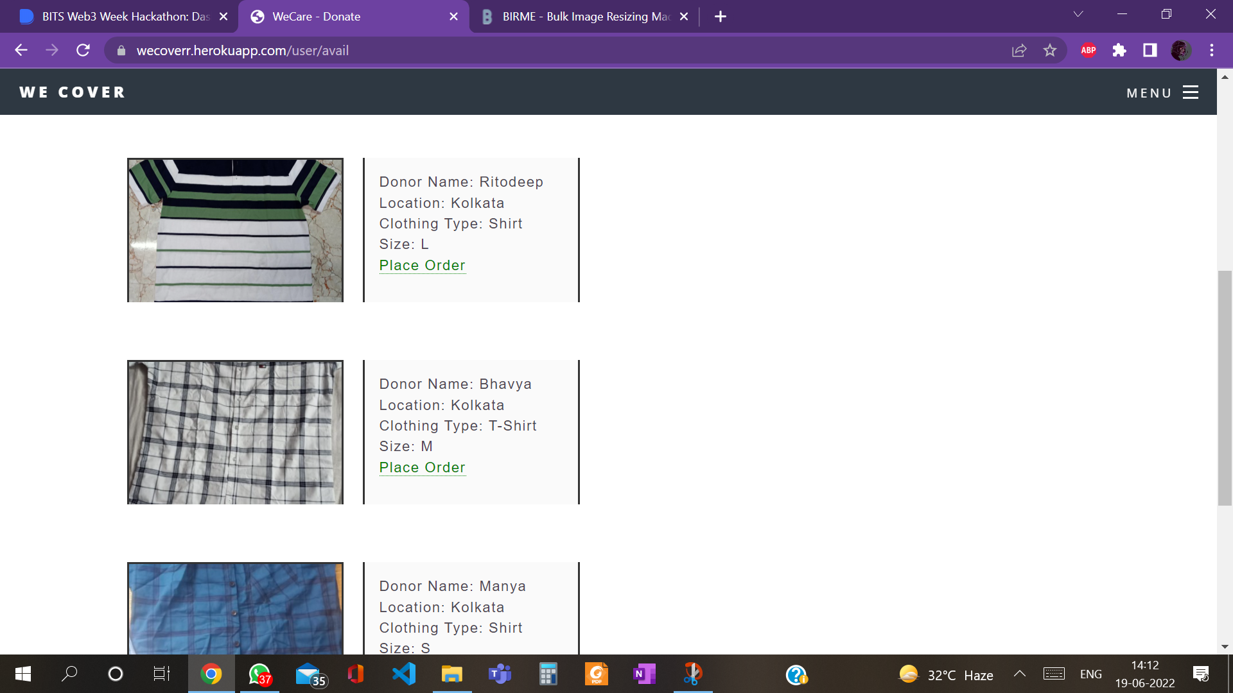Image resolution: width=1233 pixels, height=693 pixels.
Task: Open Chrome three-dot menu
Action: pos(1211,50)
